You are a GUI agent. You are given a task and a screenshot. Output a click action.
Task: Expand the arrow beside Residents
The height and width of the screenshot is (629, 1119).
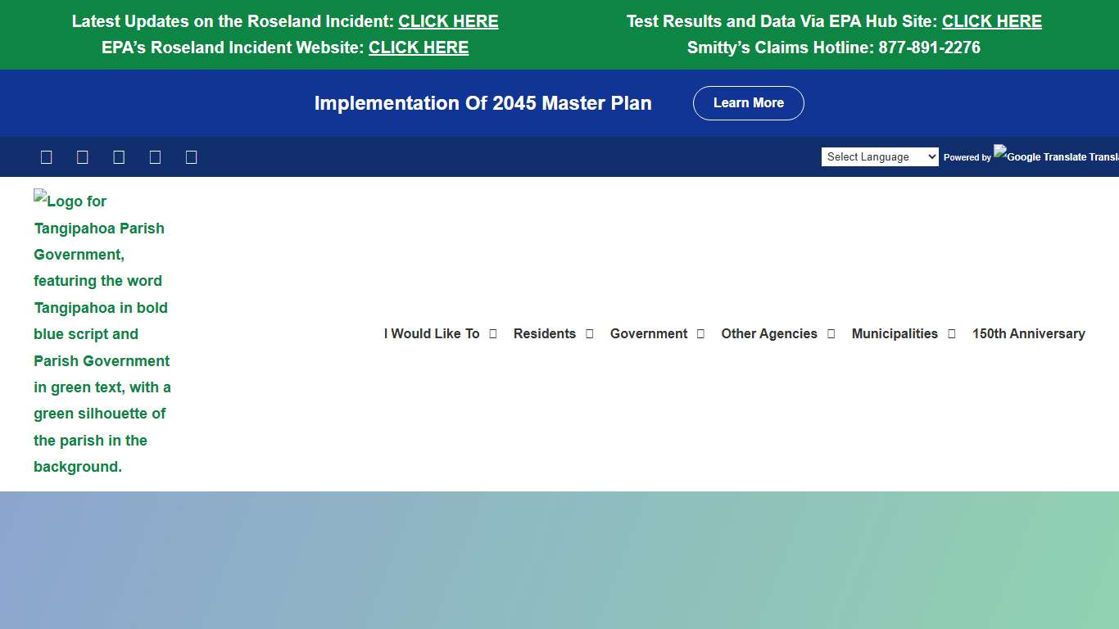589,334
